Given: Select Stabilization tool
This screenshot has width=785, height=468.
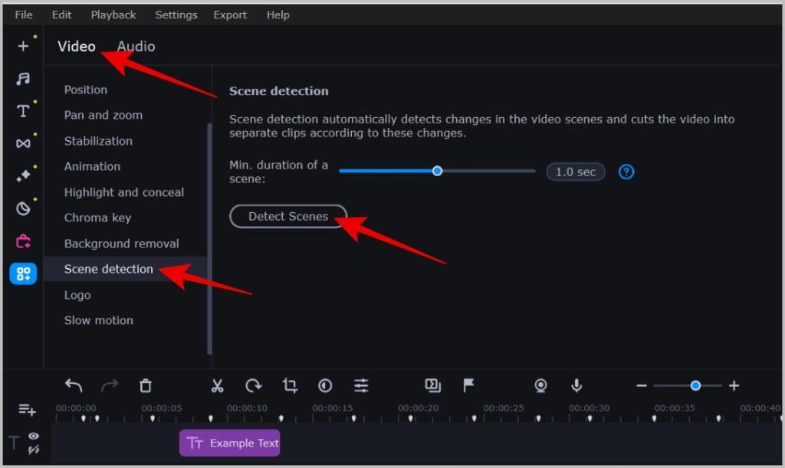Looking at the screenshot, I should (98, 142).
